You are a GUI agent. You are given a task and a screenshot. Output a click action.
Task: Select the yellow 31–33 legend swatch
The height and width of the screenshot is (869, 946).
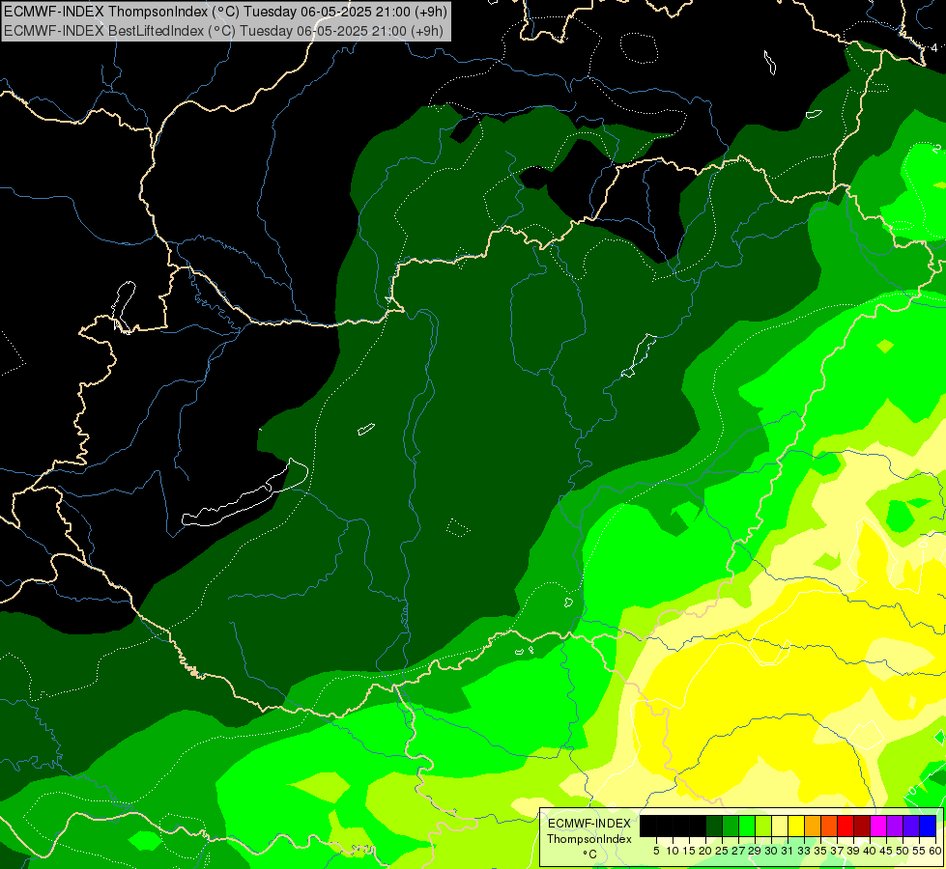click(x=796, y=827)
